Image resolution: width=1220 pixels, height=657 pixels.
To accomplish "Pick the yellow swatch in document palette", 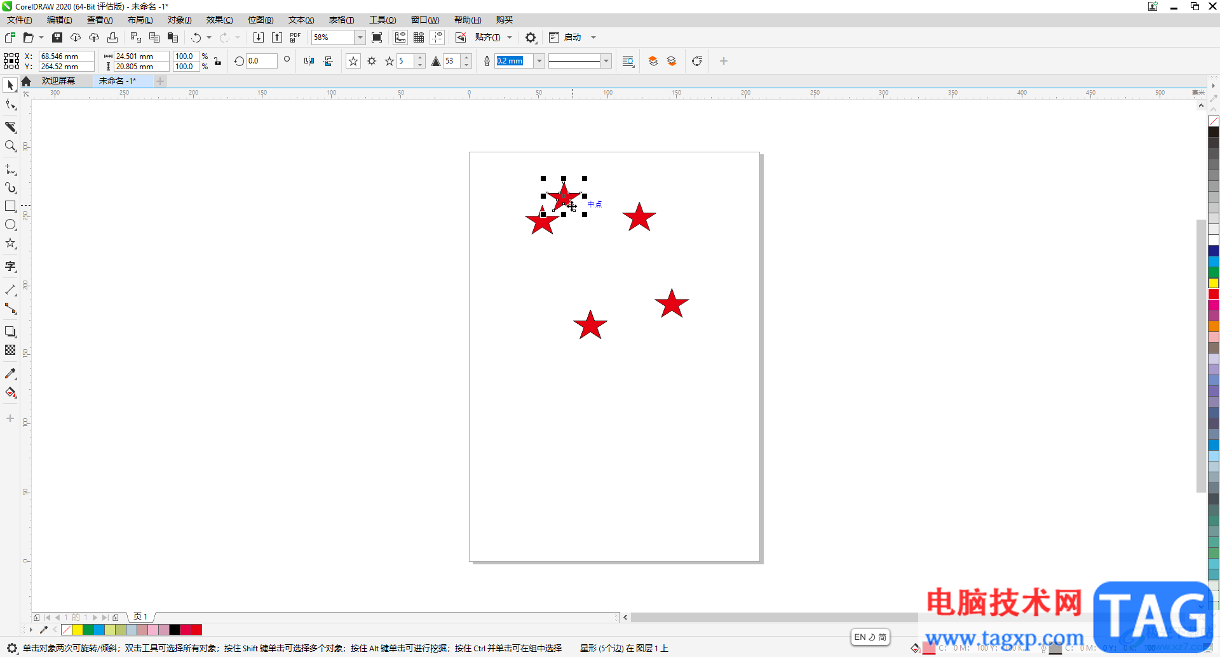I will click(78, 630).
